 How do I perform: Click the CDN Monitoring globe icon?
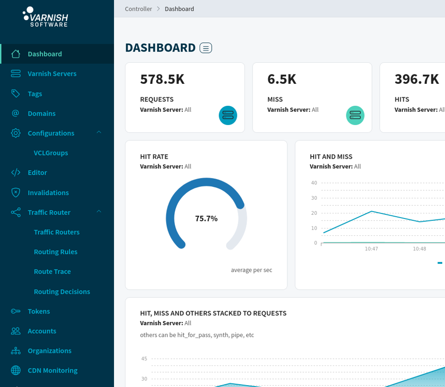click(x=16, y=370)
